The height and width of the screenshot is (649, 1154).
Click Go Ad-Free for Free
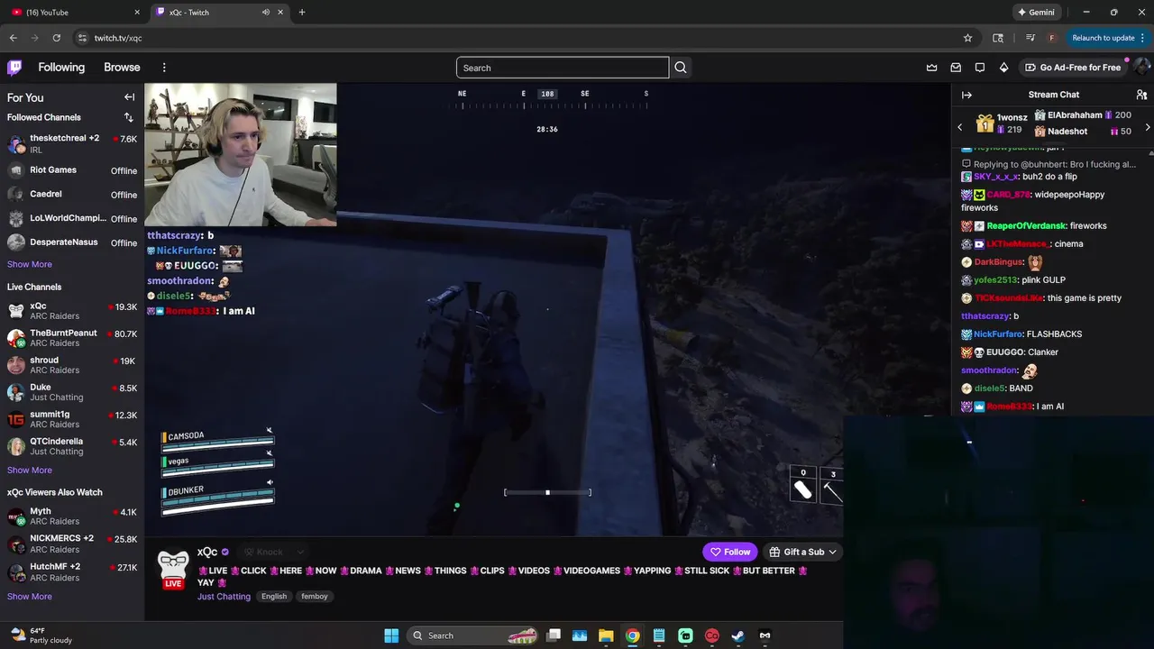tap(1073, 68)
